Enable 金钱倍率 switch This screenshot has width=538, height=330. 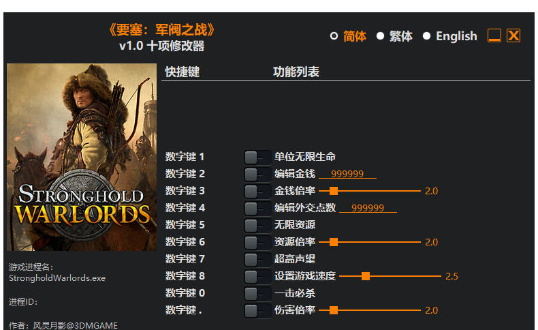257,192
